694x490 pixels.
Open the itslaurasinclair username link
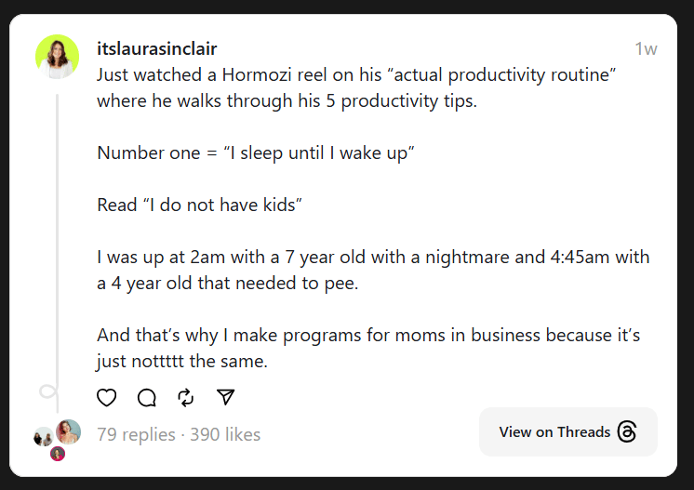tap(156, 48)
